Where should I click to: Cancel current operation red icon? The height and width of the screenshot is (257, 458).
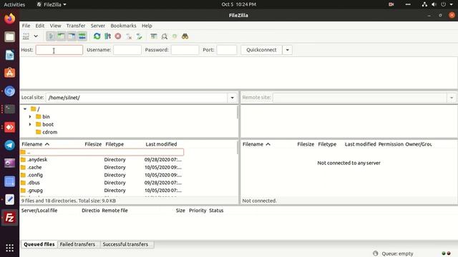tap(118, 36)
